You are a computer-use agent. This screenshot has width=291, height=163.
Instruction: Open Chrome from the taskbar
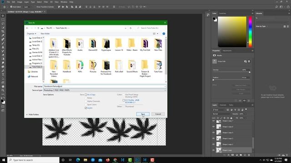point(115,160)
